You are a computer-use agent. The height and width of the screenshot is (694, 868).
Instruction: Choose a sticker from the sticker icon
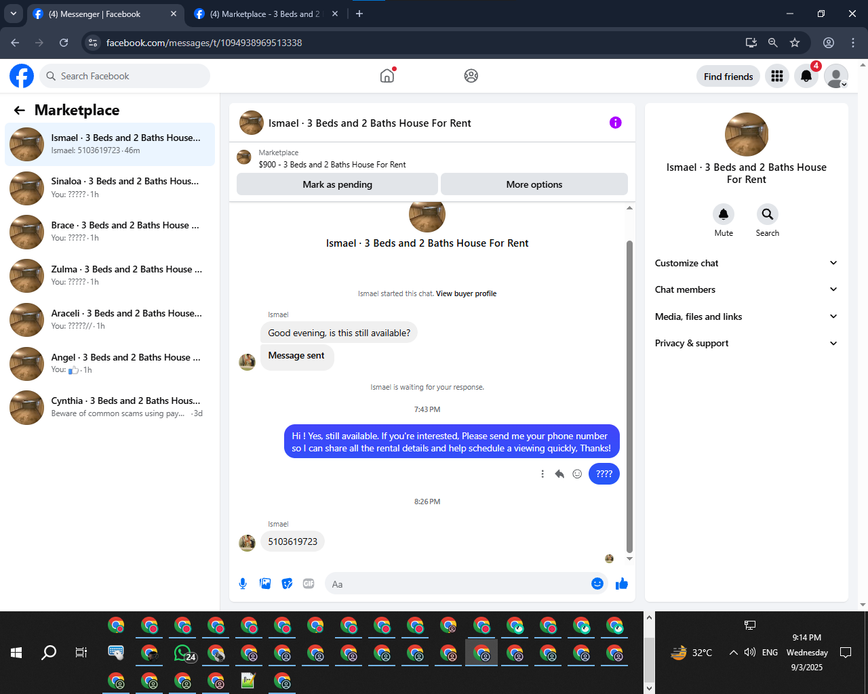tap(288, 584)
